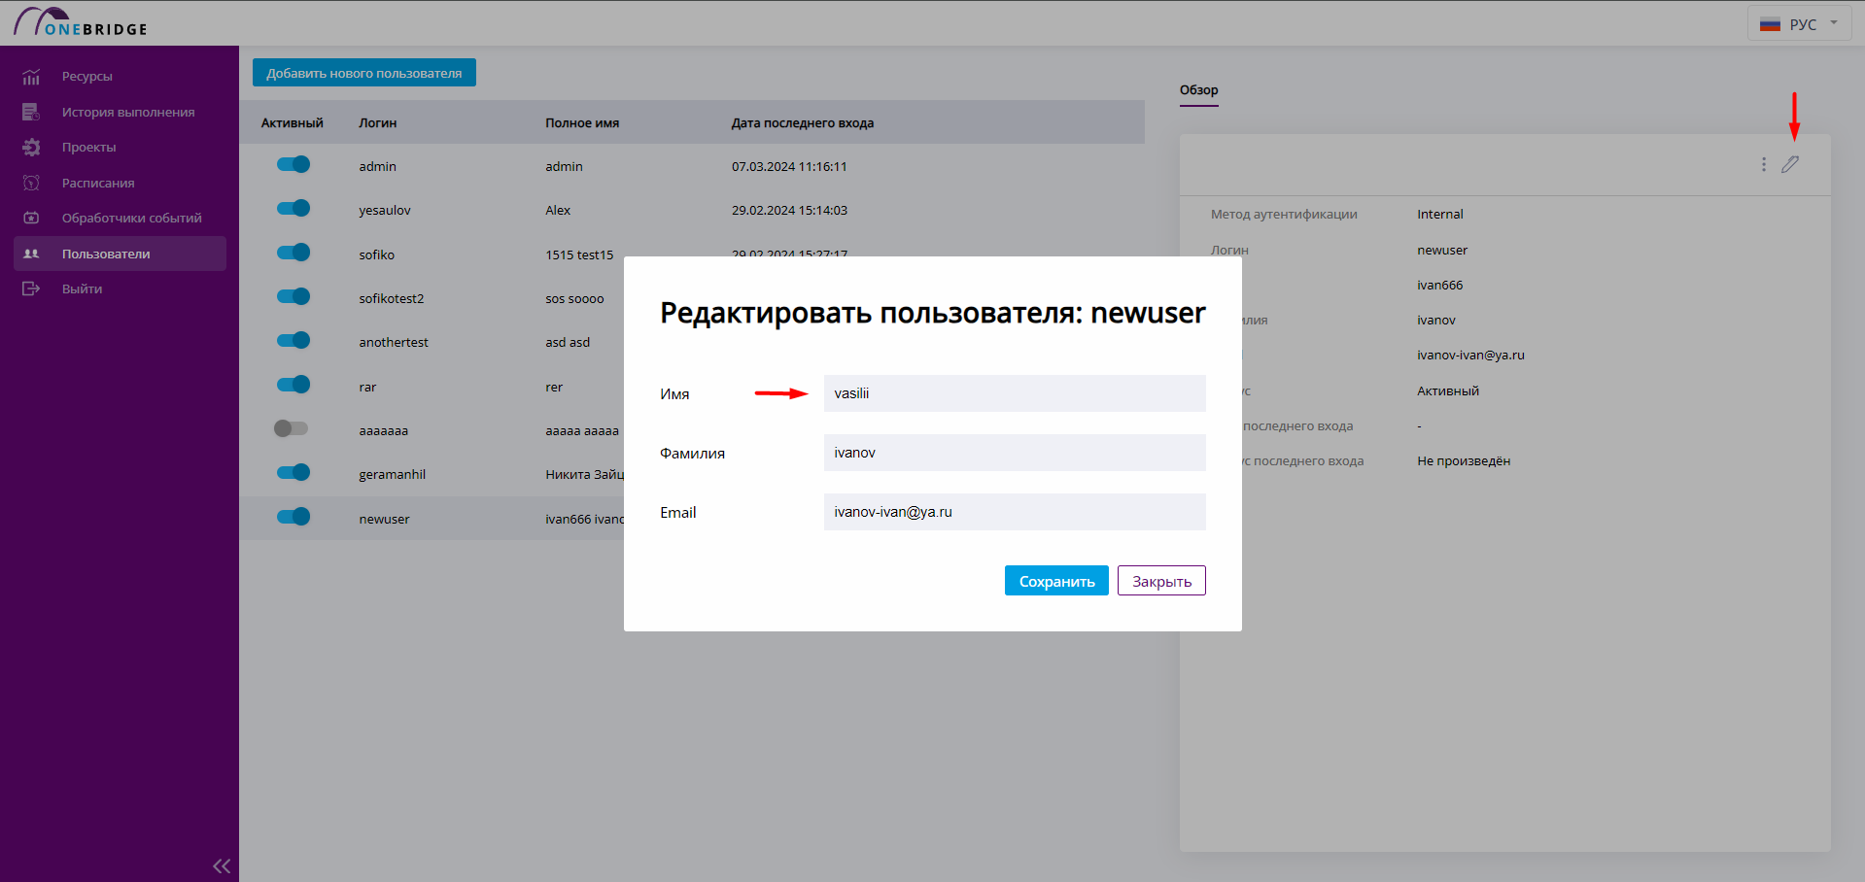The height and width of the screenshot is (882, 1865).
Task: Open Ресурсы in the sidebar
Action: [x=87, y=77]
